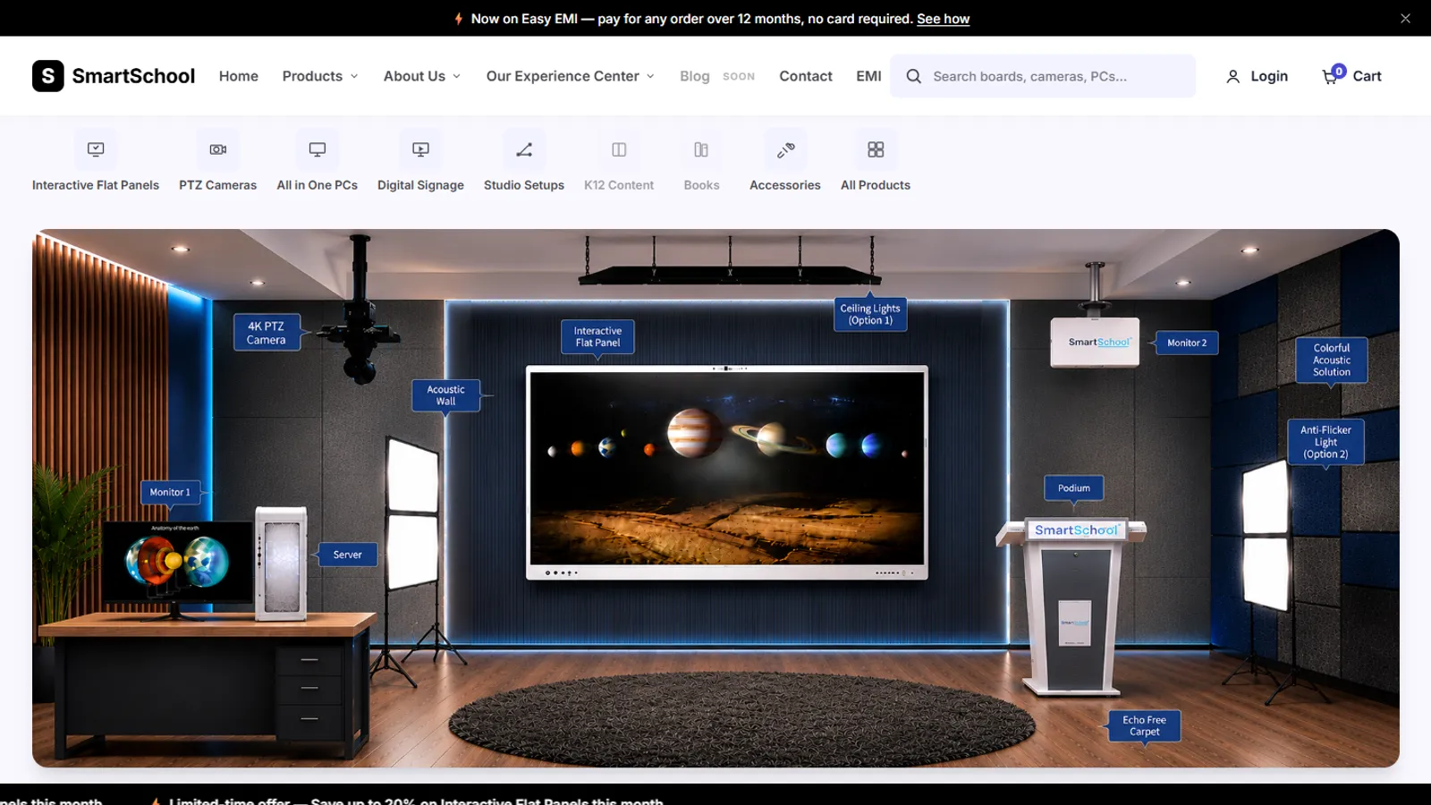Expand the About Us dropdown

pos(422,76)
